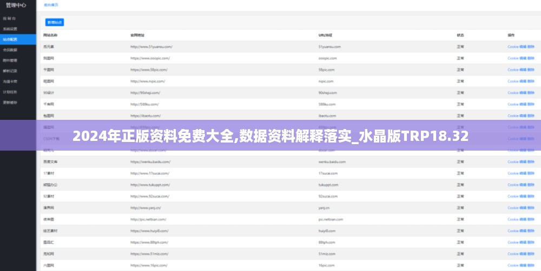This screenshot has width=541, height=271.
Task: Click Cookie link for the wenku.baidu.com row
Action: click(513, 162)
